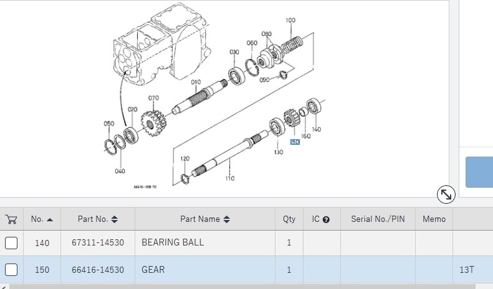Tick the checkbox for GEAR row 150
Viewport: 493px width, 289px height.
click(x=11, y=270)
